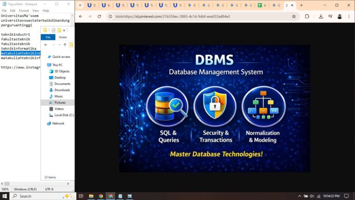Viewport: 355px width, 200px height.
Task: Reload the page in Chrome
Action: (99, 16)
